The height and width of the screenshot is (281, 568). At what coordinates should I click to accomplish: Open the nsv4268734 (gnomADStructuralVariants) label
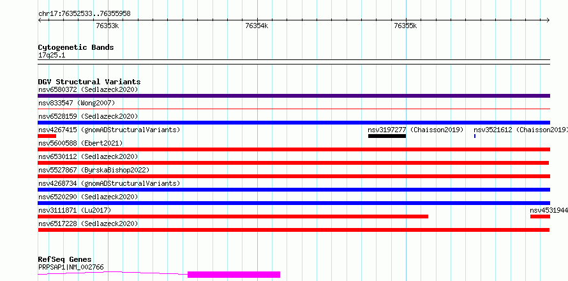[109, 183]
